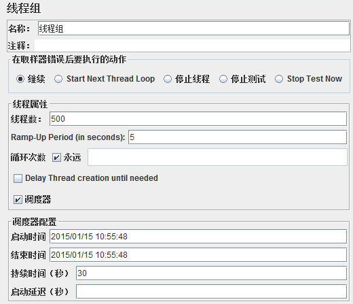Click the 名称 name input field
Image resolution: width=353 pixels, height=304 pixels.
[193, 29]
